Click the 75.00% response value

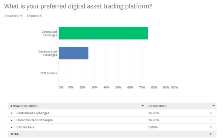(x=154, y=113)
